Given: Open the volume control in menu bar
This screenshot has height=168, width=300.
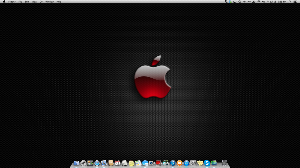Looking at the screenshot, I should point(263,2).
